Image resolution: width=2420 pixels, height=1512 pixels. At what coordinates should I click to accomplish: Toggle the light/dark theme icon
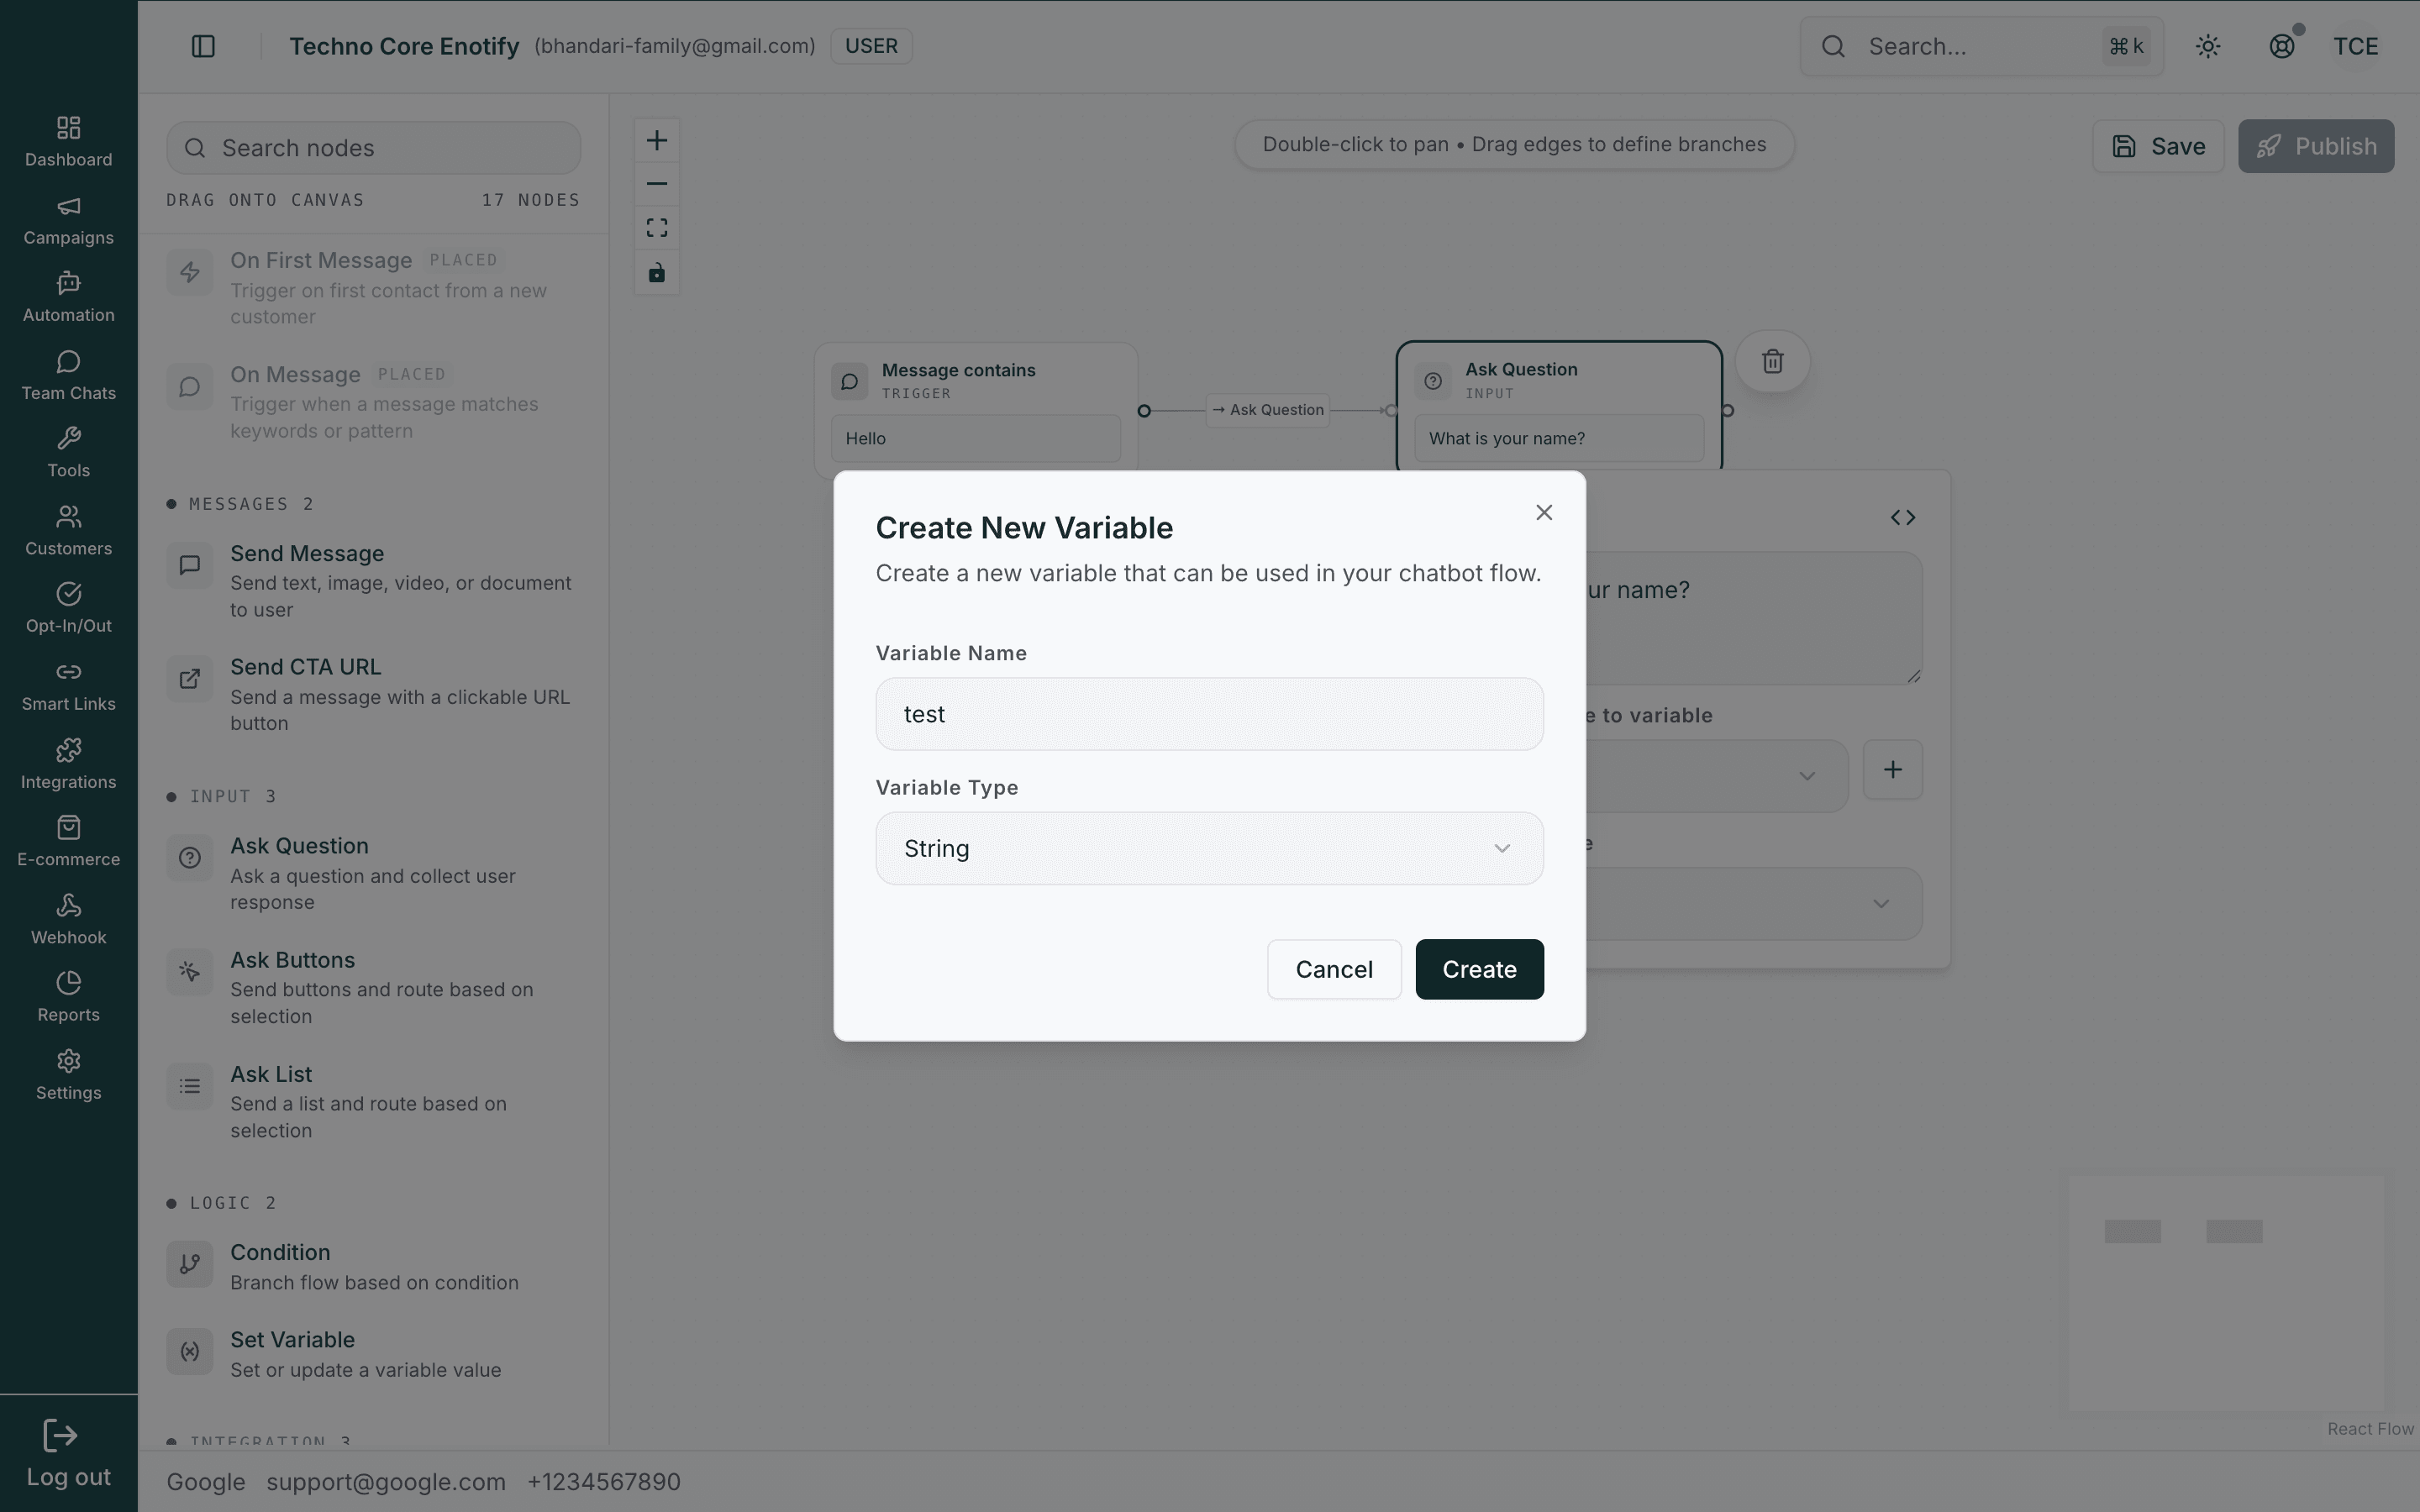pyautogui.click(x=2208, y=46)
